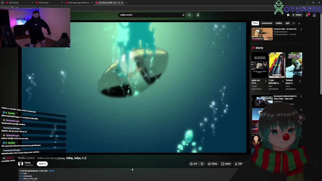The image size is (322, 181).
Task: Open the Oluştur create button
Action: click(297, 15)
